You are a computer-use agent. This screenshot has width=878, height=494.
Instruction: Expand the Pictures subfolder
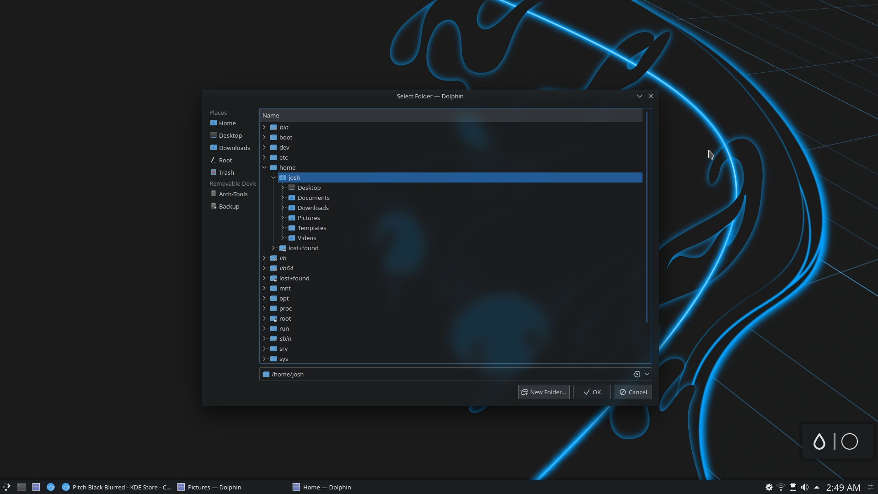pyautogui.click(x=283, y=218)
